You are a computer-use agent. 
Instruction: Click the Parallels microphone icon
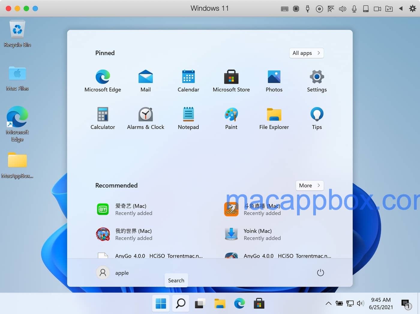click(x=354, y=9)
